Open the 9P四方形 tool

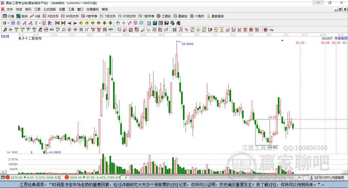click(70, 16)
